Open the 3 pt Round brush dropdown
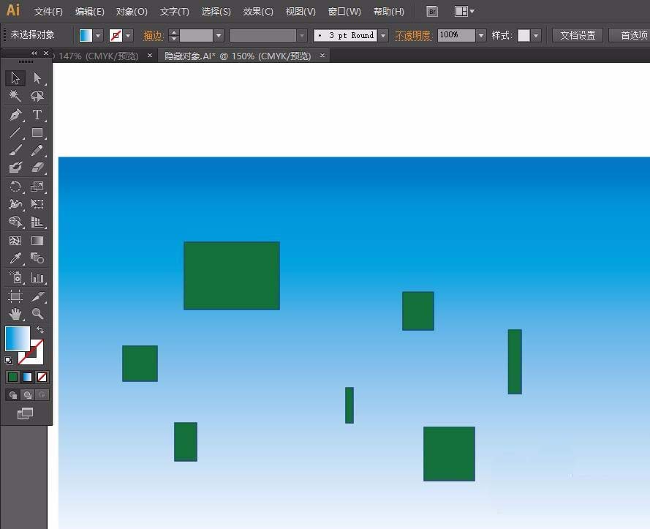 point(383,35)
